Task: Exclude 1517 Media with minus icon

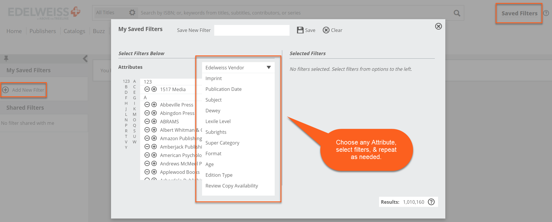Action: point(147,89)
